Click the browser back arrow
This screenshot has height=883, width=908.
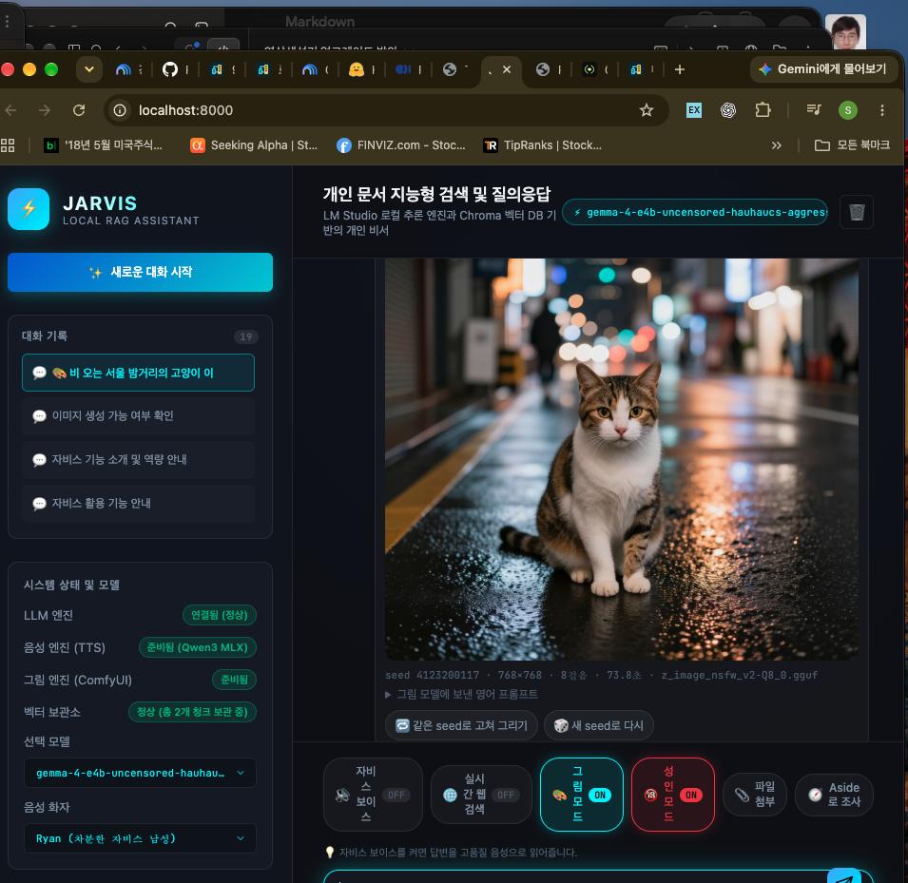click(x=10, y=110)
